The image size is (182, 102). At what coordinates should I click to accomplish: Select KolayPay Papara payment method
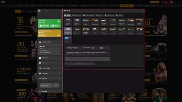click(77, 22)
